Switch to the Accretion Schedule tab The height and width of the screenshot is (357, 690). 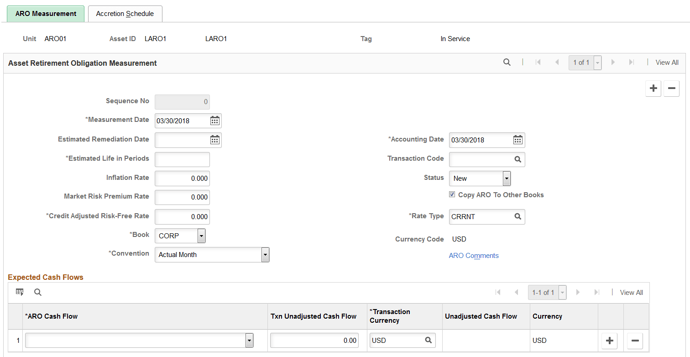tap(125, 14)
